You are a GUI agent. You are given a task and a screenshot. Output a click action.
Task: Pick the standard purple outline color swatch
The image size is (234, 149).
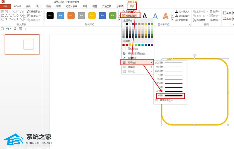tap(152, 45)
